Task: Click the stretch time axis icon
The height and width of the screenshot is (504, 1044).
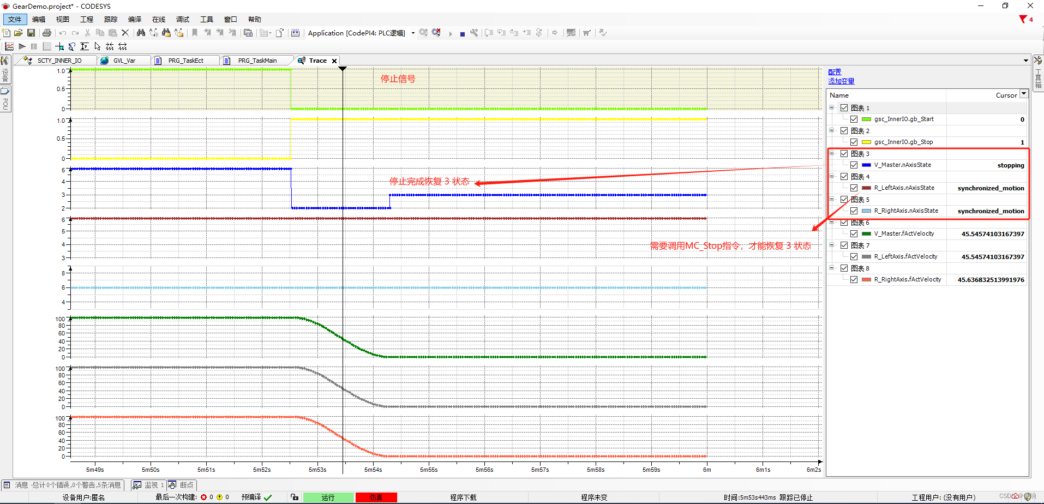Action: [x=123, y=46]
